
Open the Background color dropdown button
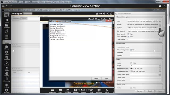123,69
